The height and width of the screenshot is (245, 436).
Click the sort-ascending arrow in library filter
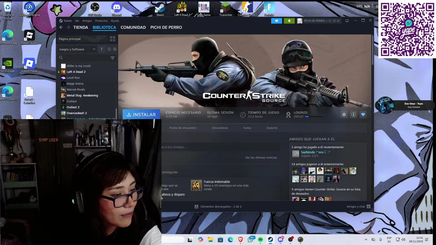[102, 49]
